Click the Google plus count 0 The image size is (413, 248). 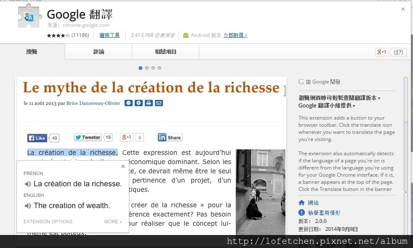pos(140,137)
